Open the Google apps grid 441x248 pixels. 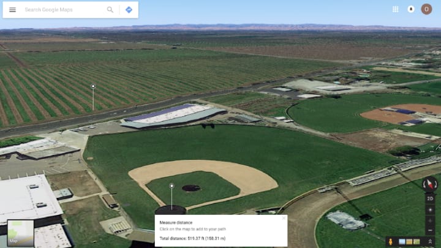(x=395, y=9)
